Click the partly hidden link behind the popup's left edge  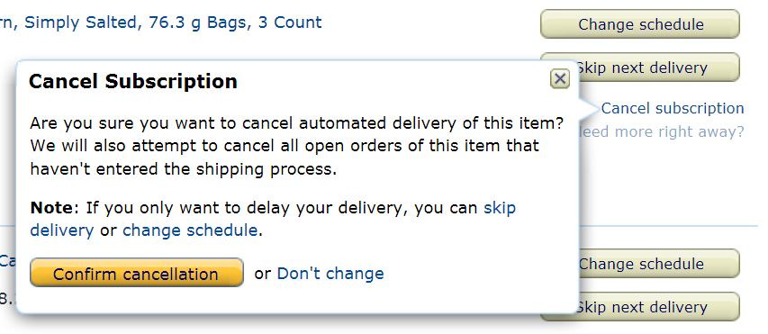[x=8, y=260]
